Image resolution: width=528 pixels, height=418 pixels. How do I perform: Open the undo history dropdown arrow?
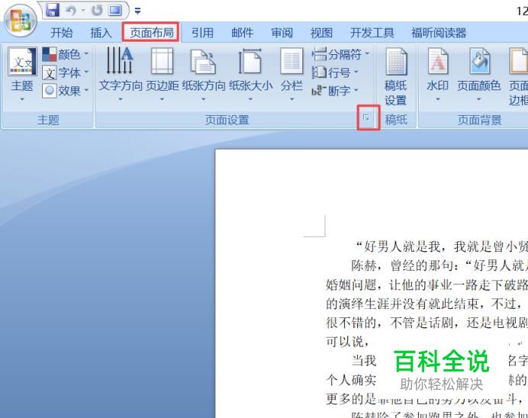coord(83,11)
